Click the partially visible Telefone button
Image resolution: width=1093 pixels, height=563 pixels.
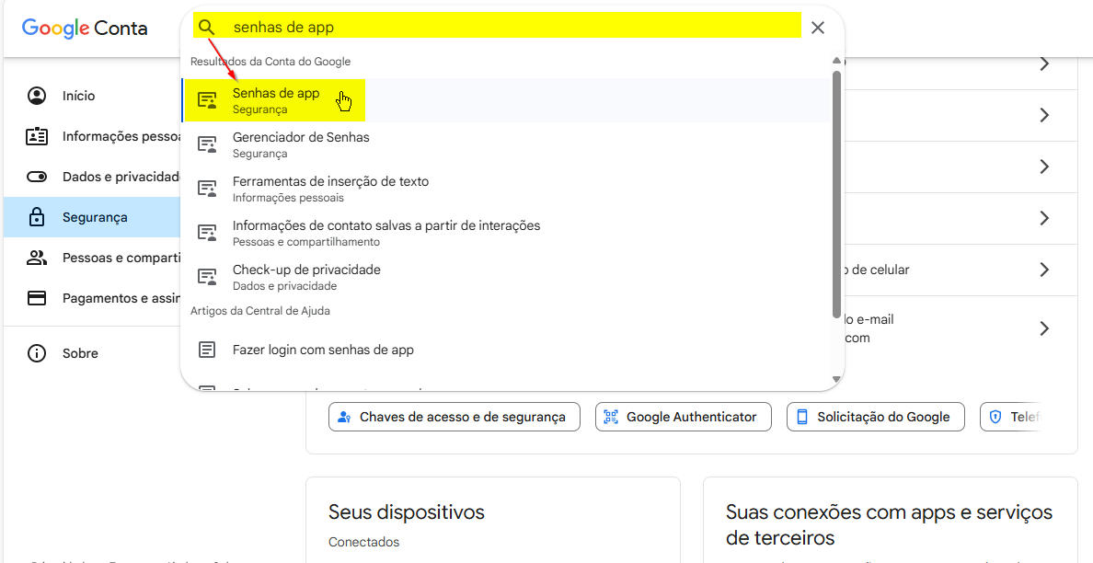click(1011, 417)
